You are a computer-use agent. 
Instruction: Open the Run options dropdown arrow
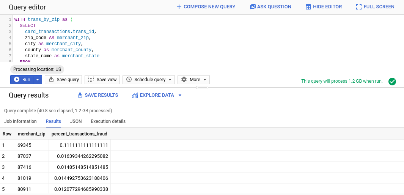(x=38, y=80)
